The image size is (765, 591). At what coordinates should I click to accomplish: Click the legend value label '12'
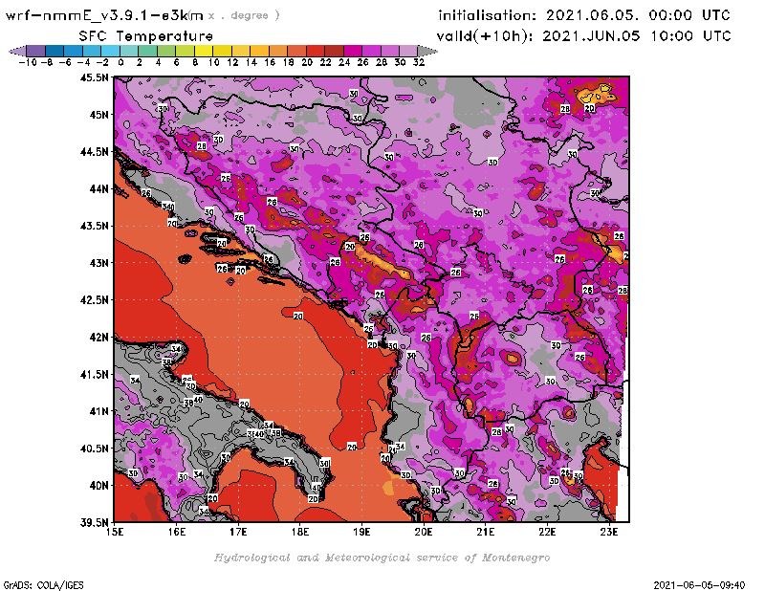[x=232, y=62]
